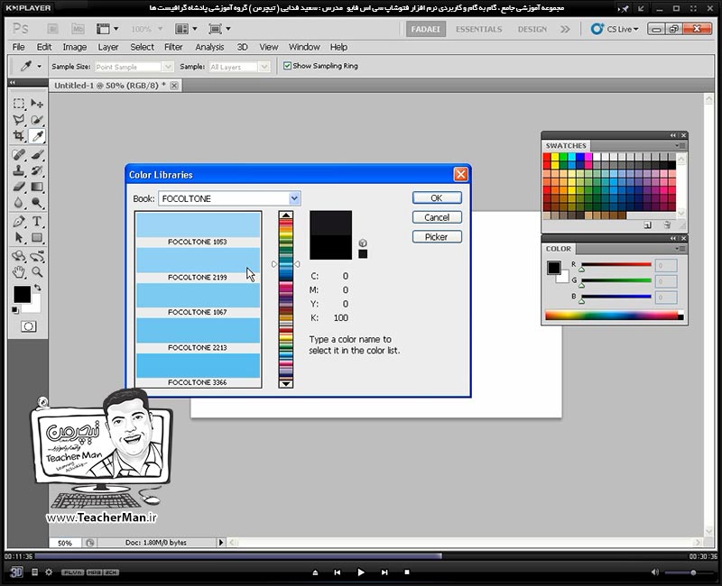722x586 pixels.
Task: Select the History Brush tool
Action: (x=37, y=170)
